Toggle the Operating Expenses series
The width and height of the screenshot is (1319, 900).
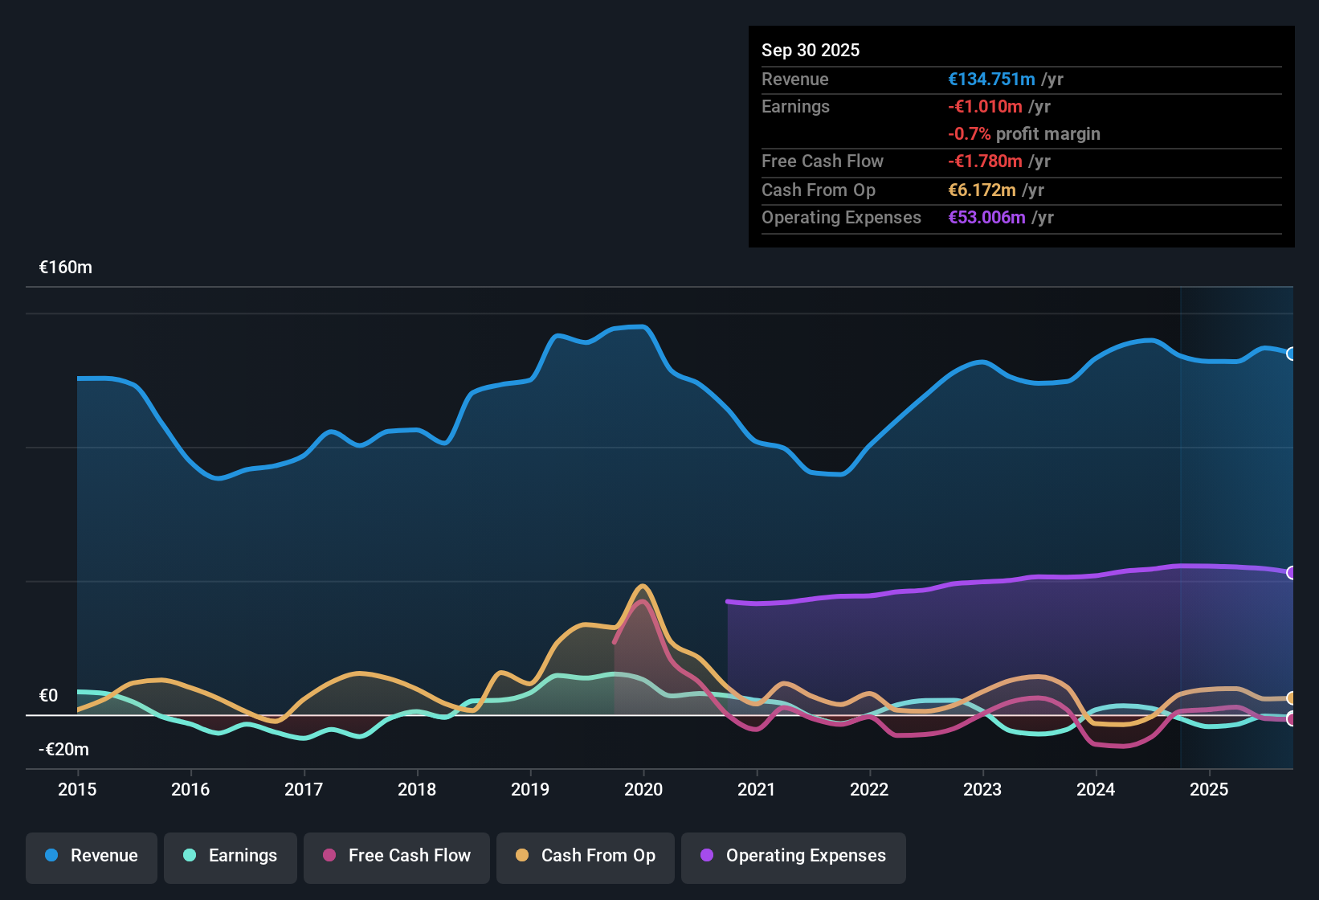pos(793,856)
